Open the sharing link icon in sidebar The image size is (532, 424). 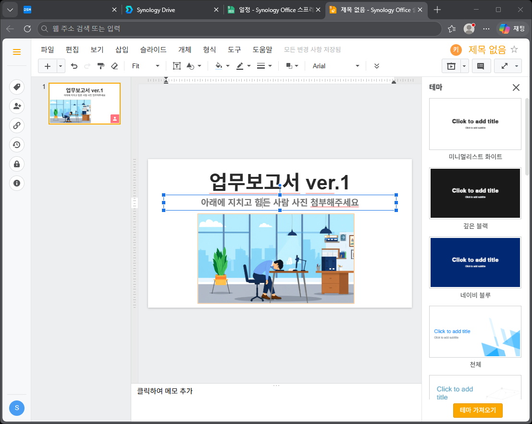coord(17,125)
